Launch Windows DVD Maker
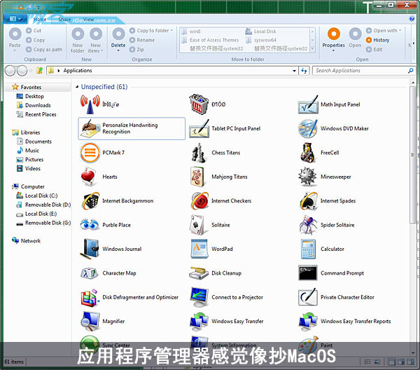 [x=333, y=128]
